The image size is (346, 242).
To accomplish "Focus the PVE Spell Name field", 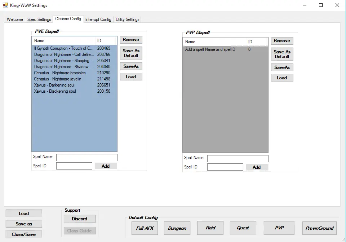I will pyautogui.click(x=87, y=158).
